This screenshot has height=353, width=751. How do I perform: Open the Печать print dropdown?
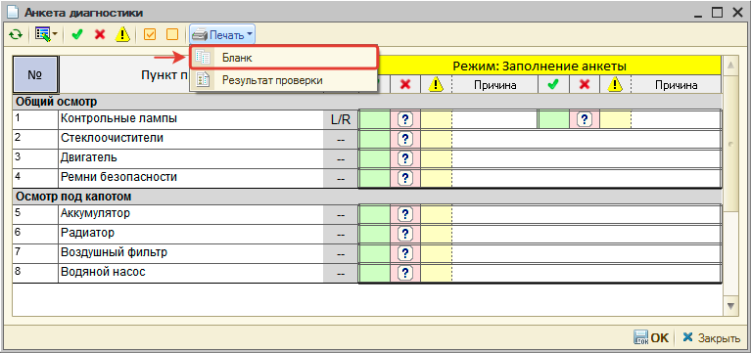click(222, 35)
